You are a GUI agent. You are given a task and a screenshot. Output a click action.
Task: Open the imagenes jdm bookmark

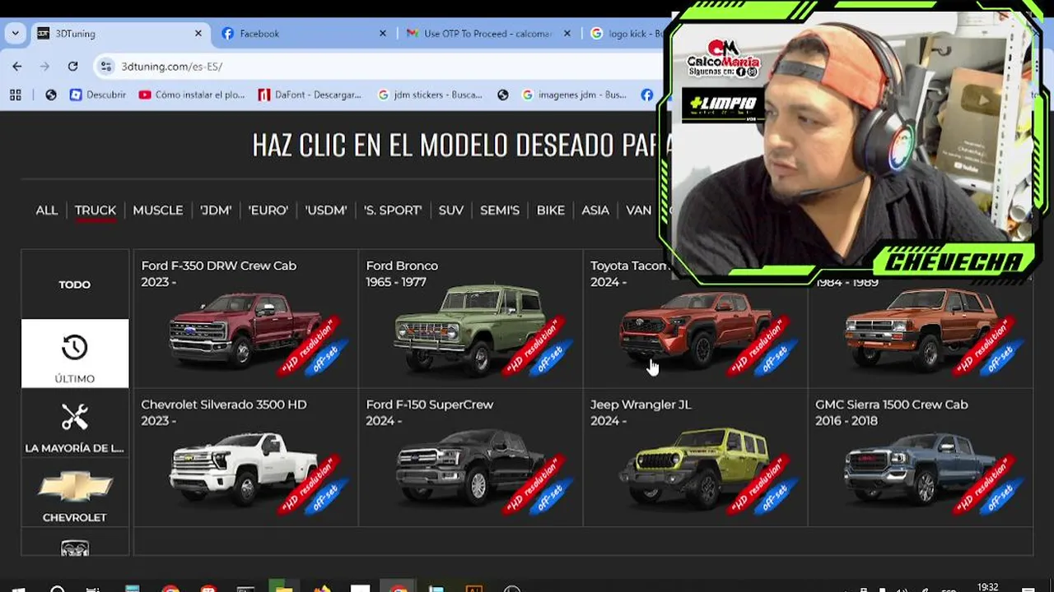pyautogui.click(x=574, y=95)
